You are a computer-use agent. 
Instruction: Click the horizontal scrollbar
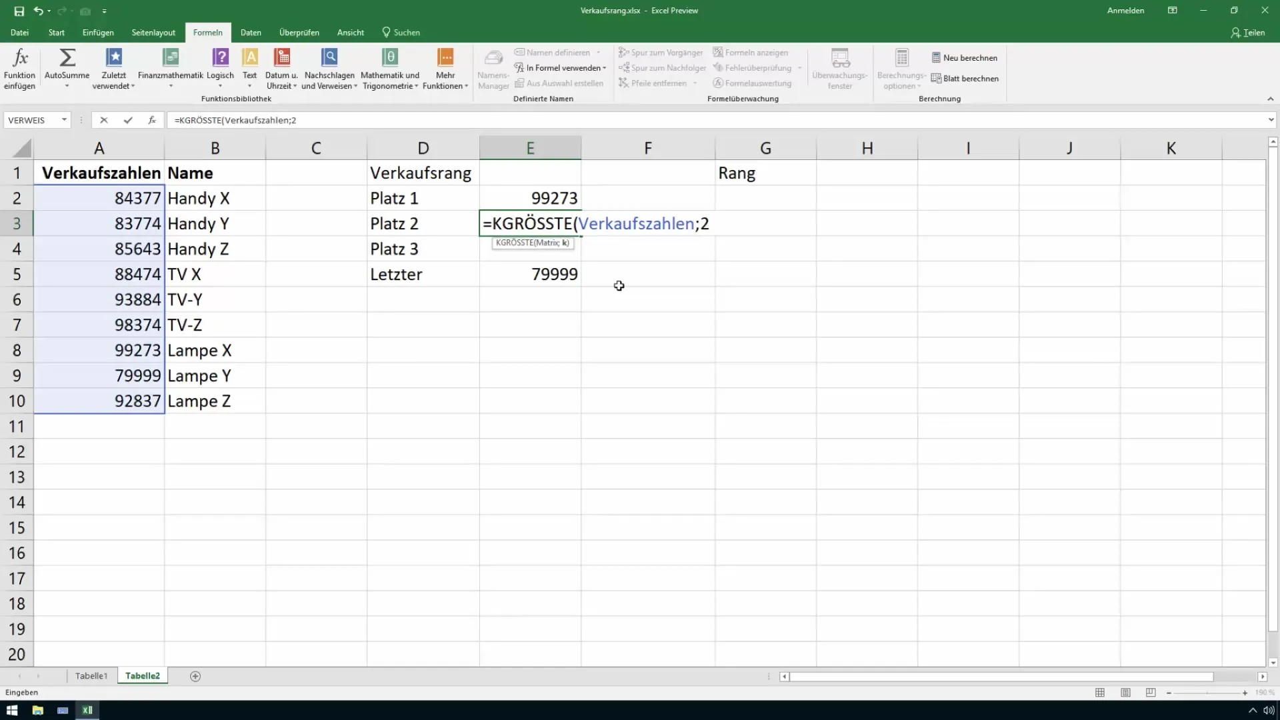(1001, 677)
